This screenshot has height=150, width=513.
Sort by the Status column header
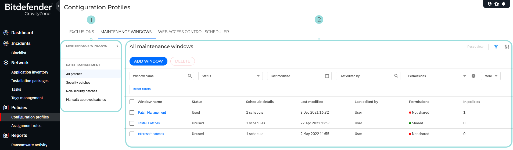point(197,102)
